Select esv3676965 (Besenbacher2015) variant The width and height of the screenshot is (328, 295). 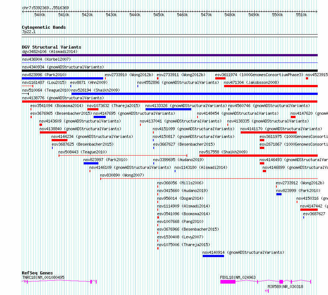(61, 113)
